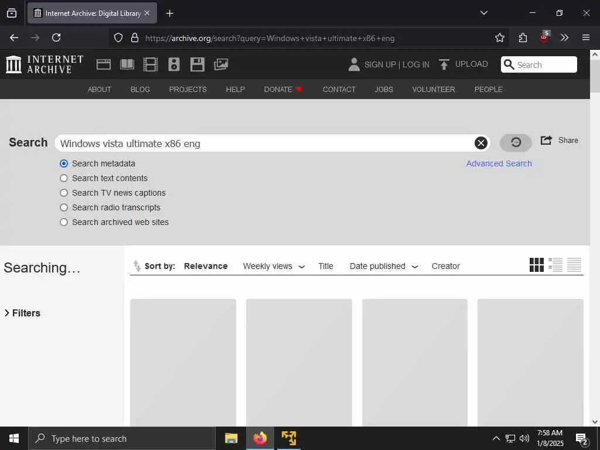Open the PROJECTS menu item

click(188, 89)
